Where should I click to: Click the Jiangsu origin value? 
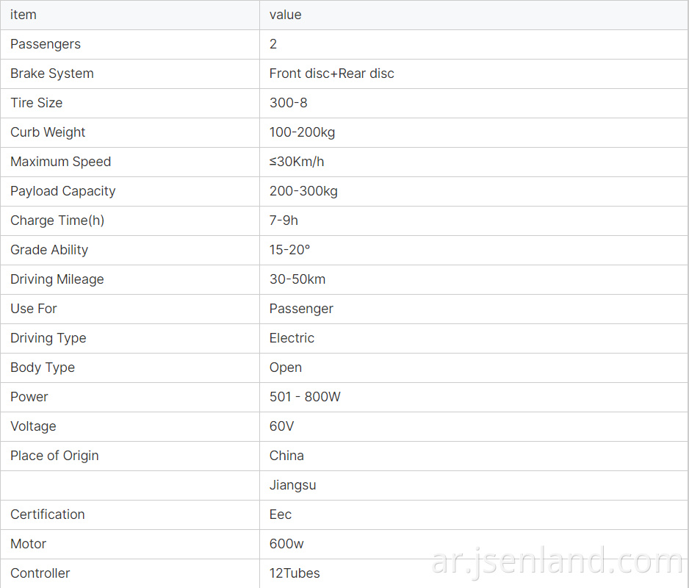point(292,485)
